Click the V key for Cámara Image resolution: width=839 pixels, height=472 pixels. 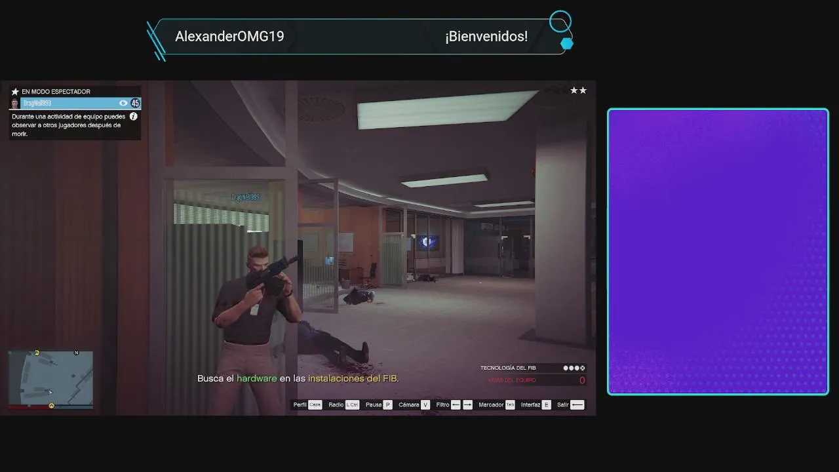(425, 405)
